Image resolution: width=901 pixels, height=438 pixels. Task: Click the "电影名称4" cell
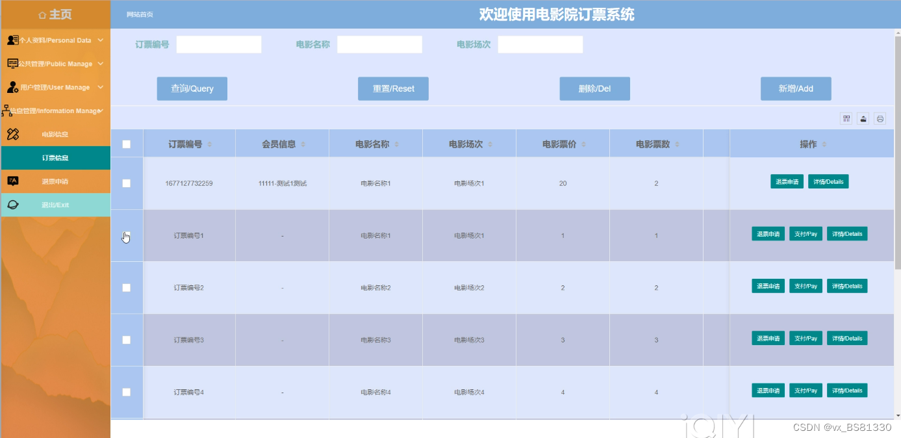click(x=375, y=392)
